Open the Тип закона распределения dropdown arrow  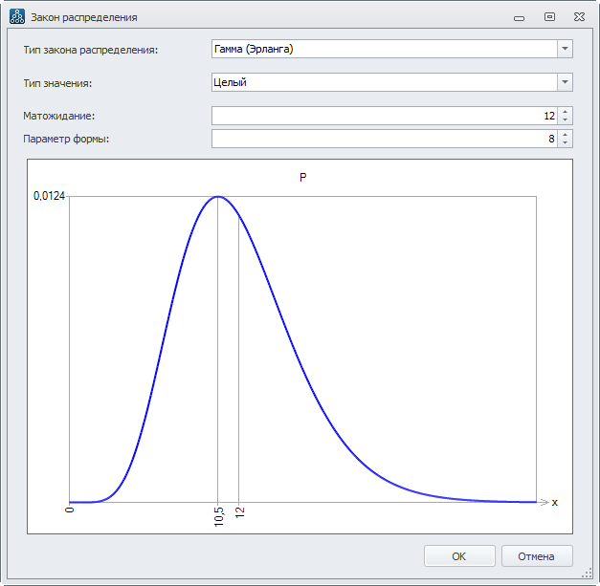coord(565,49)
